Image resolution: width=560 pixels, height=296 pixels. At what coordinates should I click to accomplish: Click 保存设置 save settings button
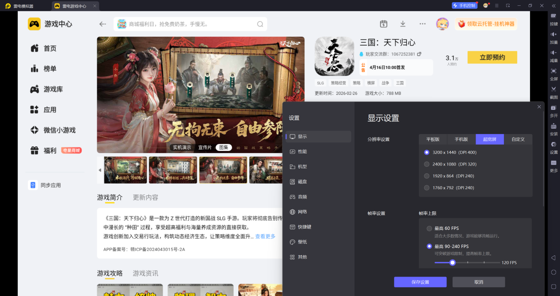click(x=420, y=282)
